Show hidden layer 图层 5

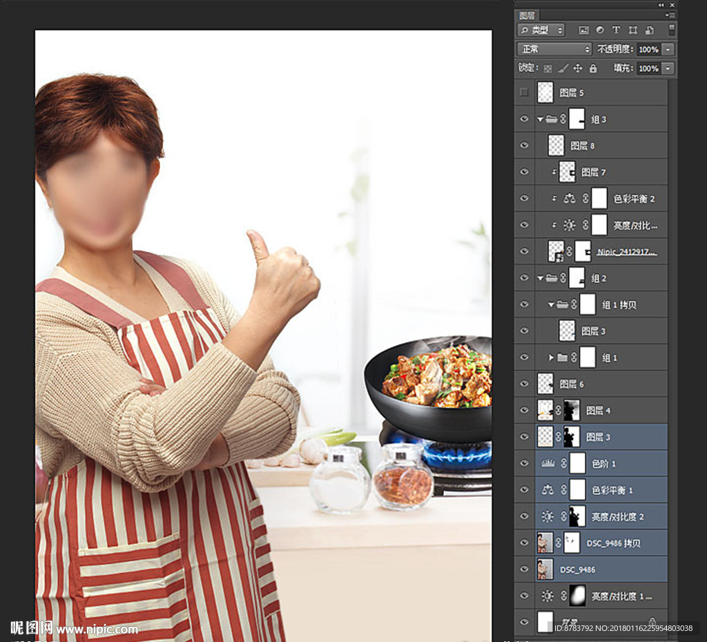tap(524, 93)
